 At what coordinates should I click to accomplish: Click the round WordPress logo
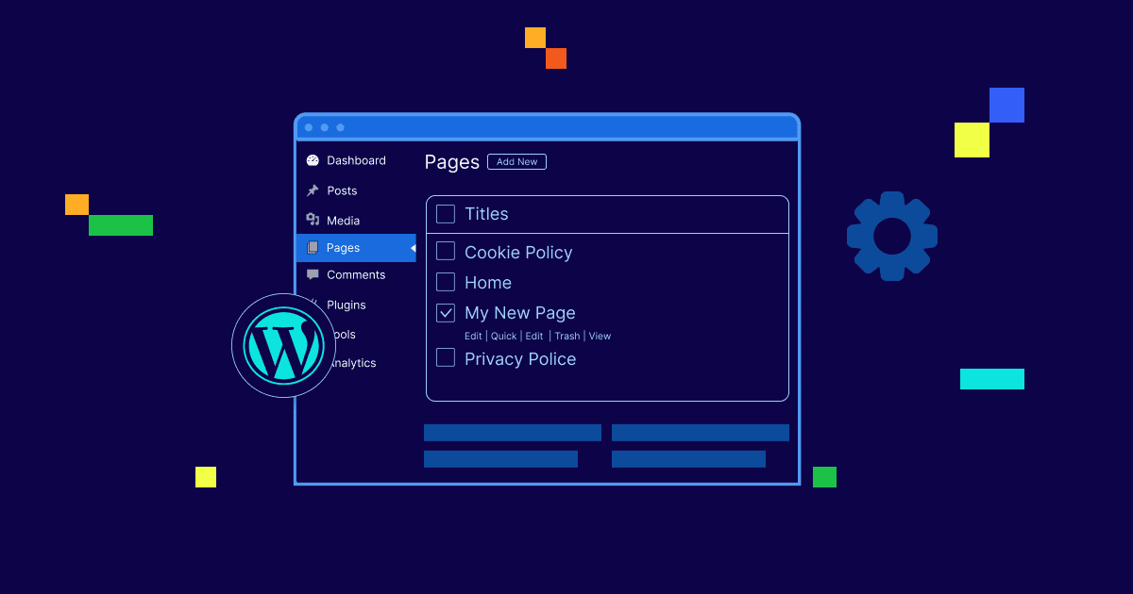(x=283, y=346)
